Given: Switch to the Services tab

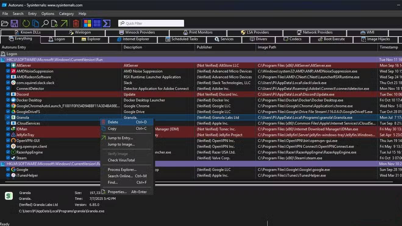Looking at the screenshot, I should (x=224, y=39).
